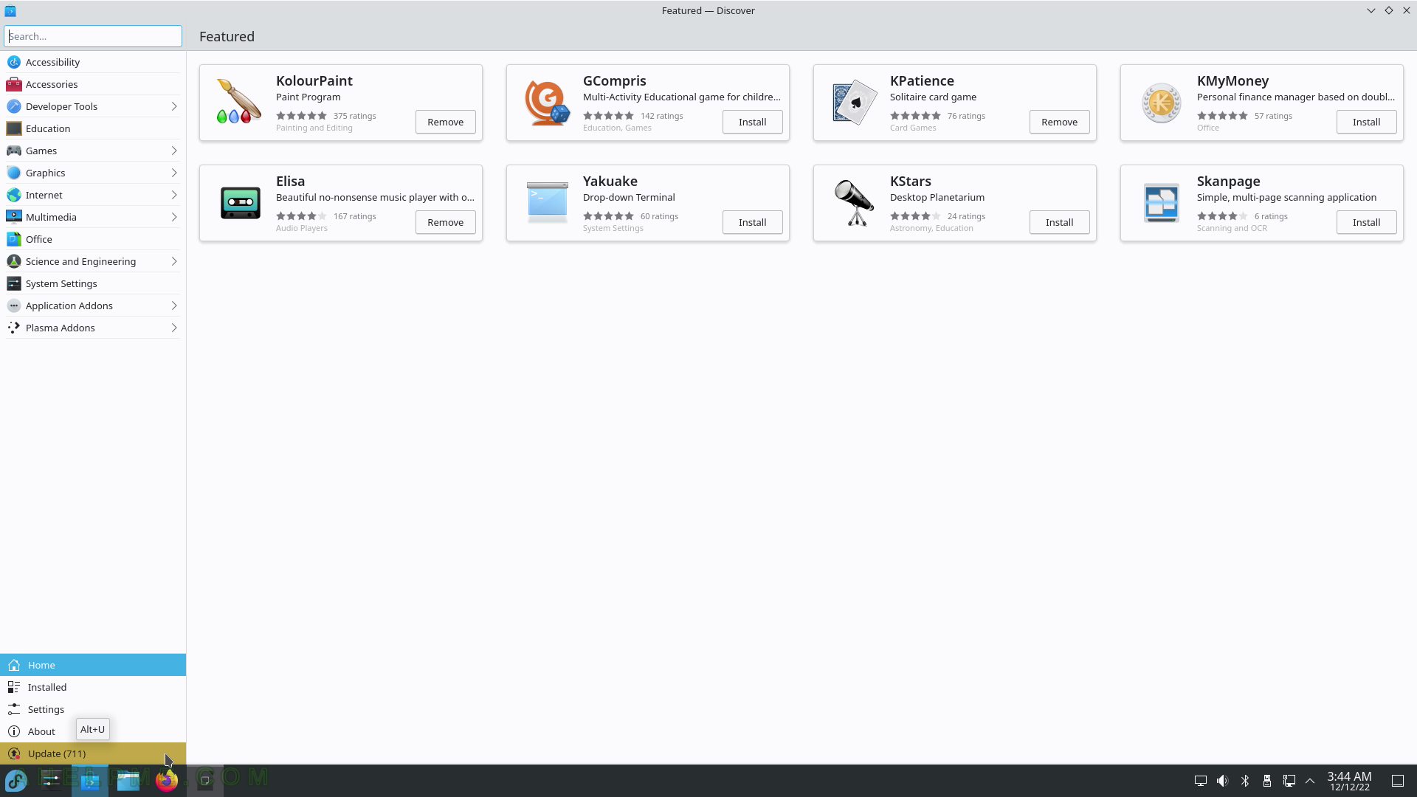
Task: Remove KolourPaint
Action: click(x=445, y=122)
